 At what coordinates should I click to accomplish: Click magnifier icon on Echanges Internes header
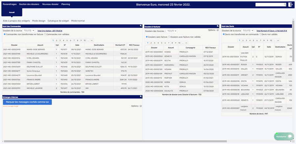point(141,97)
